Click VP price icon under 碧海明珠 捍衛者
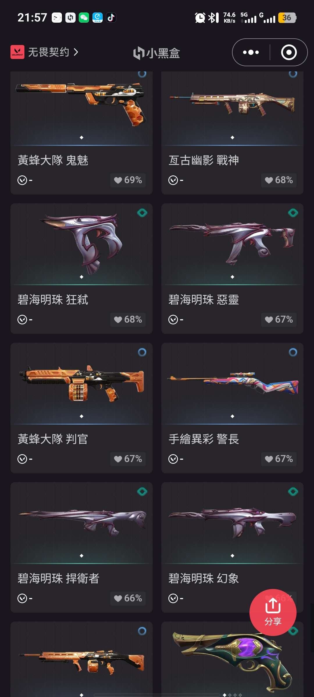The width and height of the screenshot is (314, 697). (22, 598)
